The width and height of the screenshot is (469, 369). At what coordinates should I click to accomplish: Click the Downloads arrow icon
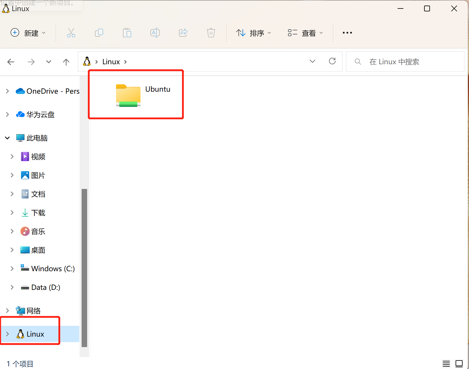click(x=25, y=213)
